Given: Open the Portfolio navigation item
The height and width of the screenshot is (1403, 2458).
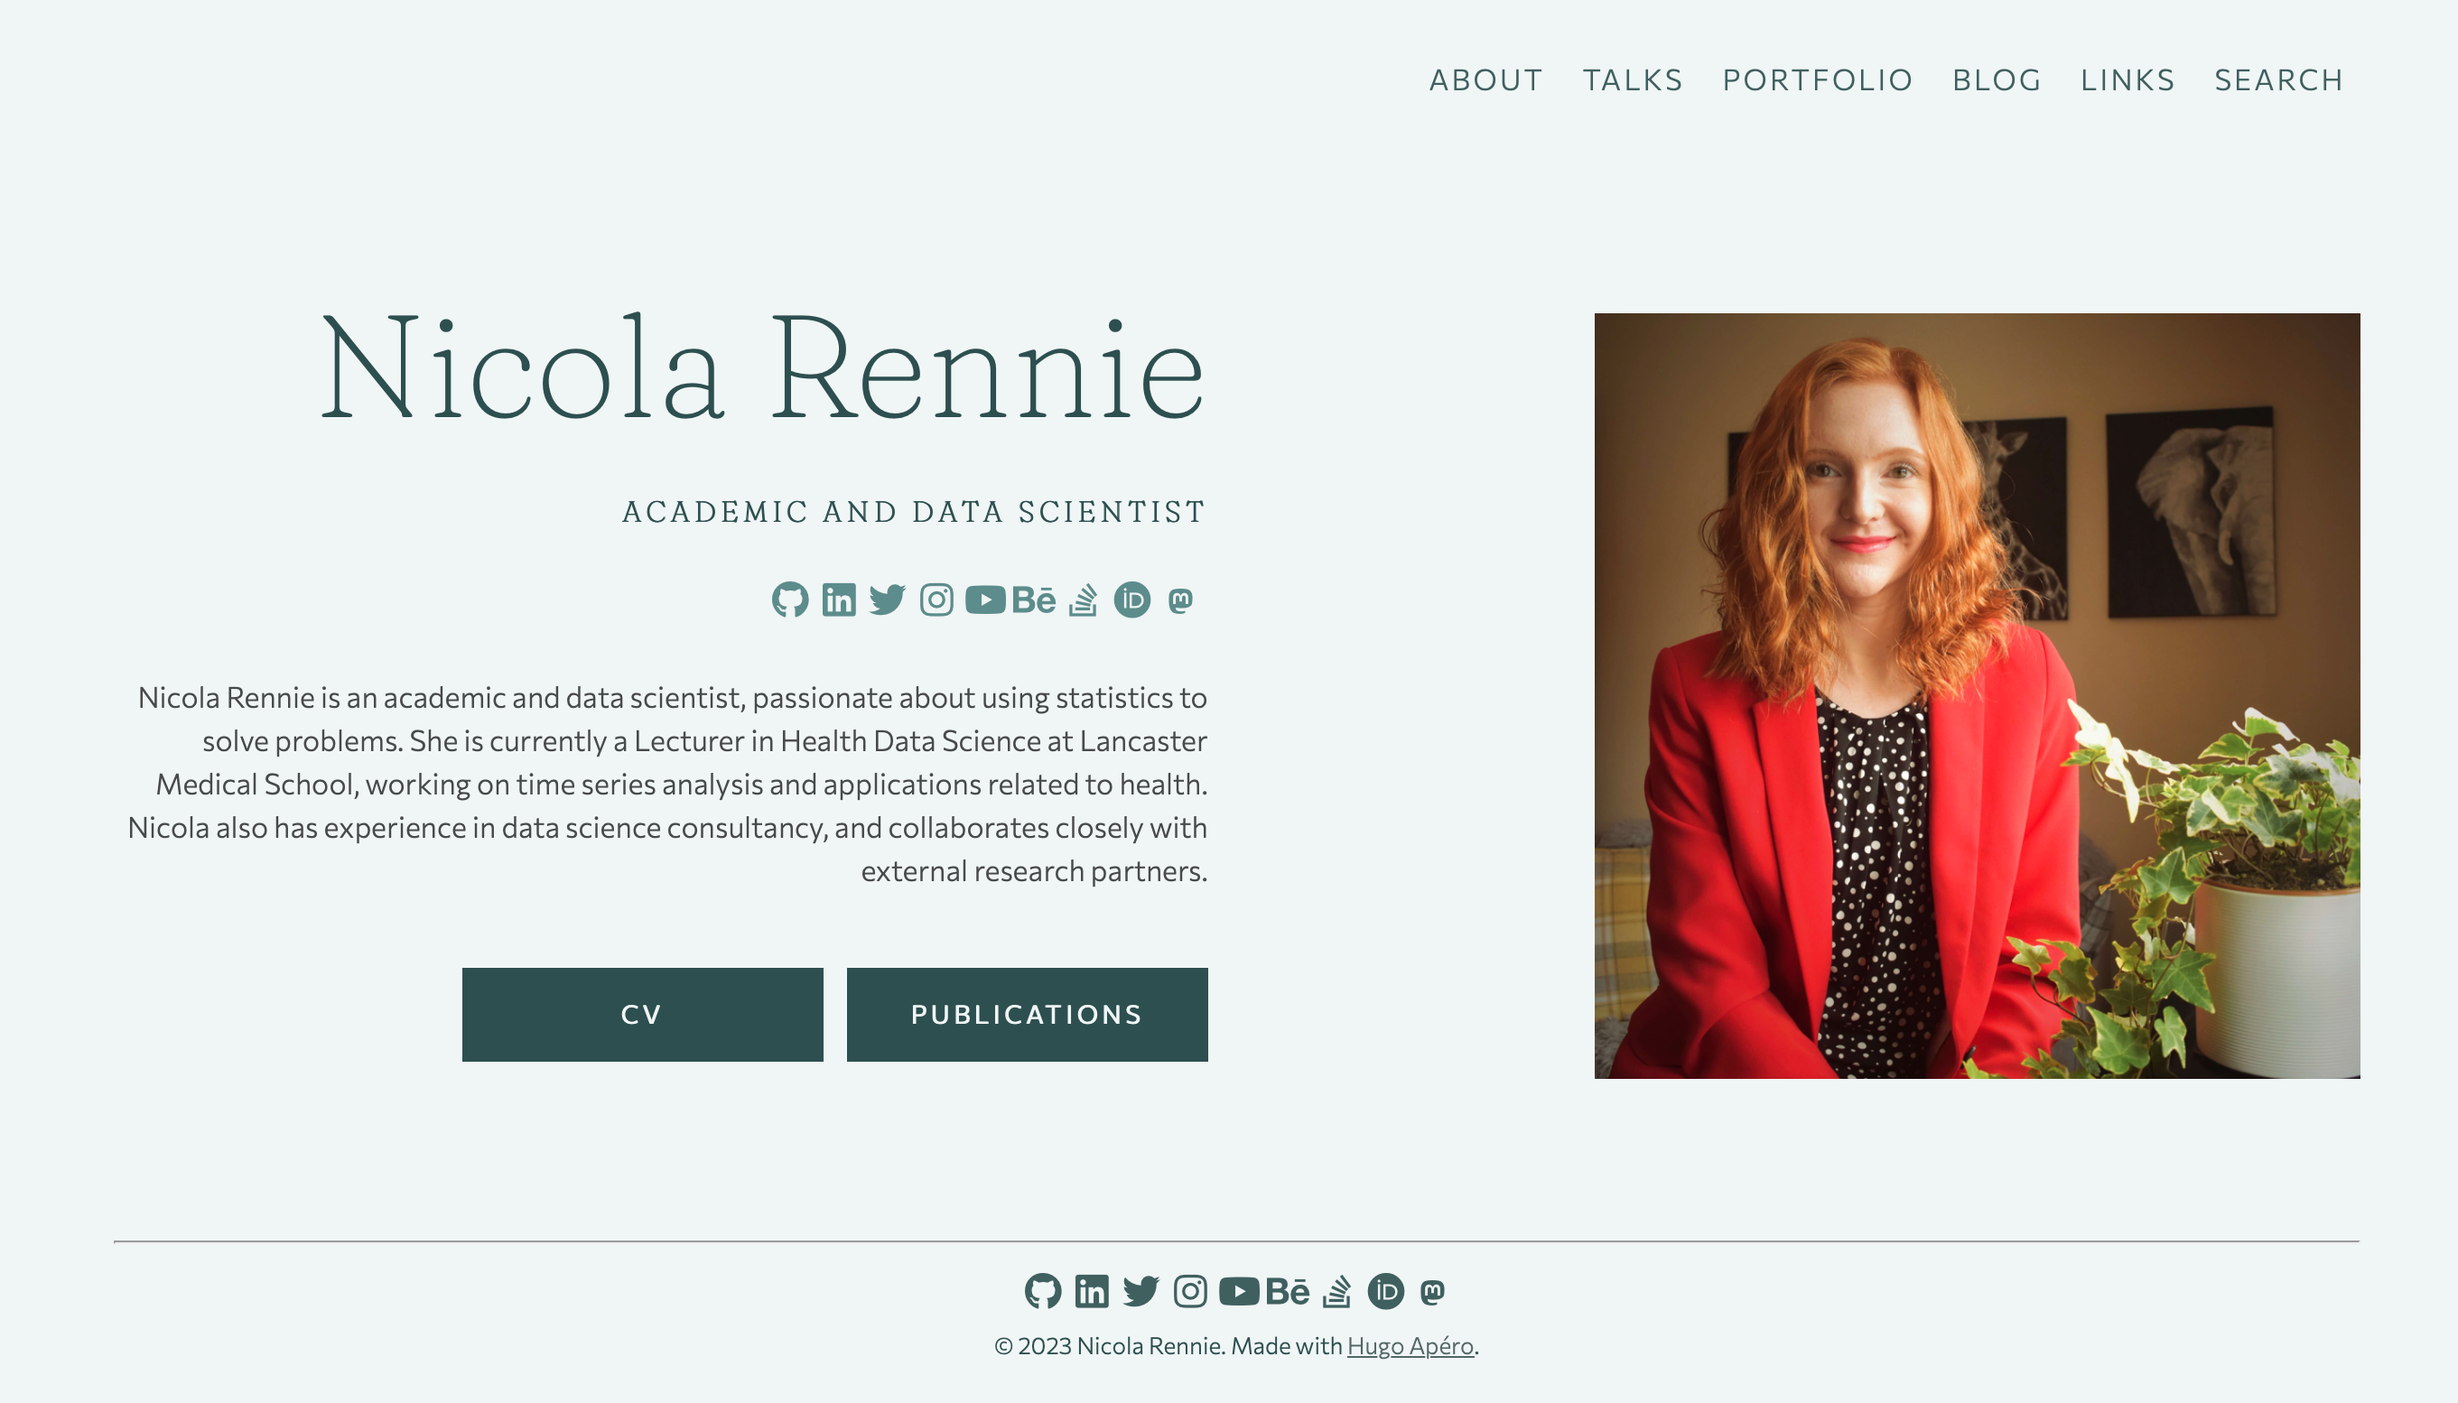Looking at the screenshot, I should coord(1817,80).
